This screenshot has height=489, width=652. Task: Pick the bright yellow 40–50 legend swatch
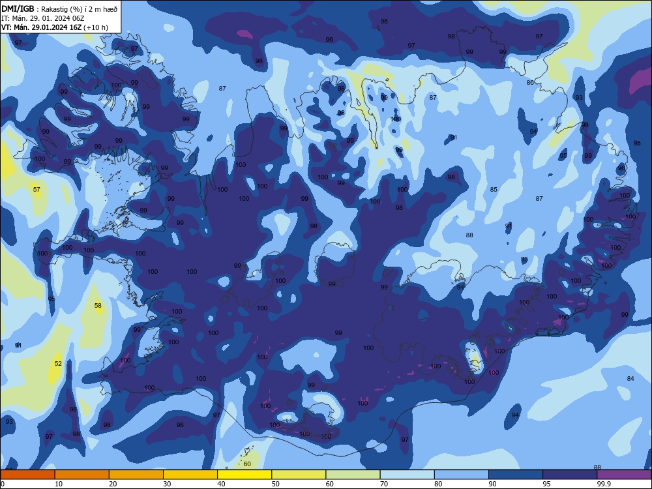244,475
